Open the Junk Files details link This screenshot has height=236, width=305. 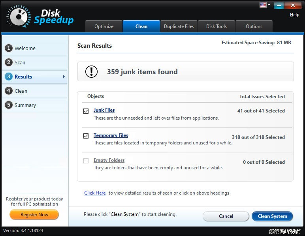[x=104, y=110]
